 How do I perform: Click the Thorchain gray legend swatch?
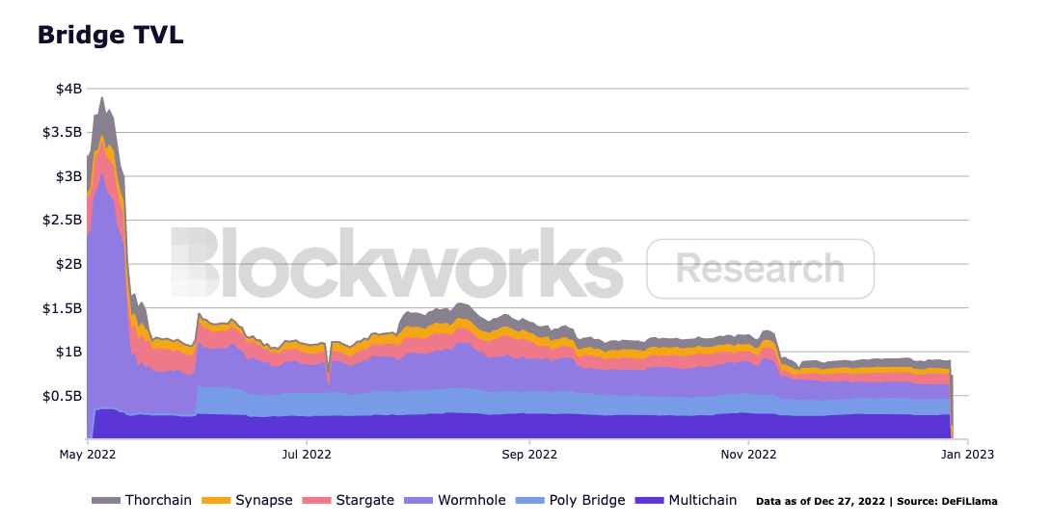click(x=105, y=501)
